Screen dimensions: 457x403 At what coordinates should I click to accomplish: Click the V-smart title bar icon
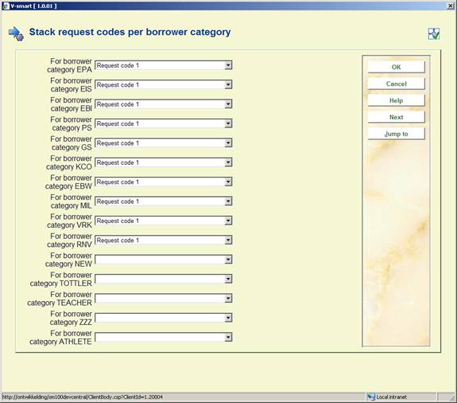(6, 6)
